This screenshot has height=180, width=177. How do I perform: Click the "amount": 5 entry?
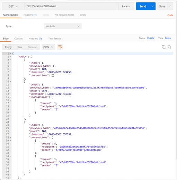click(x=48, y=144)
